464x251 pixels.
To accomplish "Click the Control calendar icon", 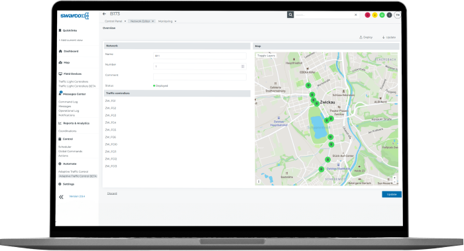I will [60, 139].
